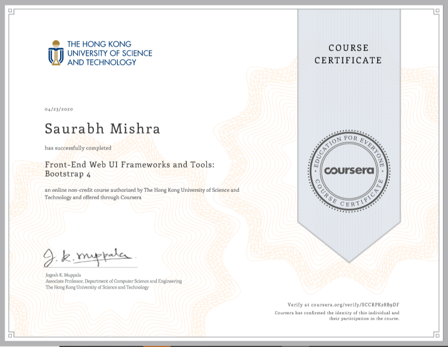Click the HKUST university logo emblem
The width and height of the screenshot is (448, 347).
56,53
